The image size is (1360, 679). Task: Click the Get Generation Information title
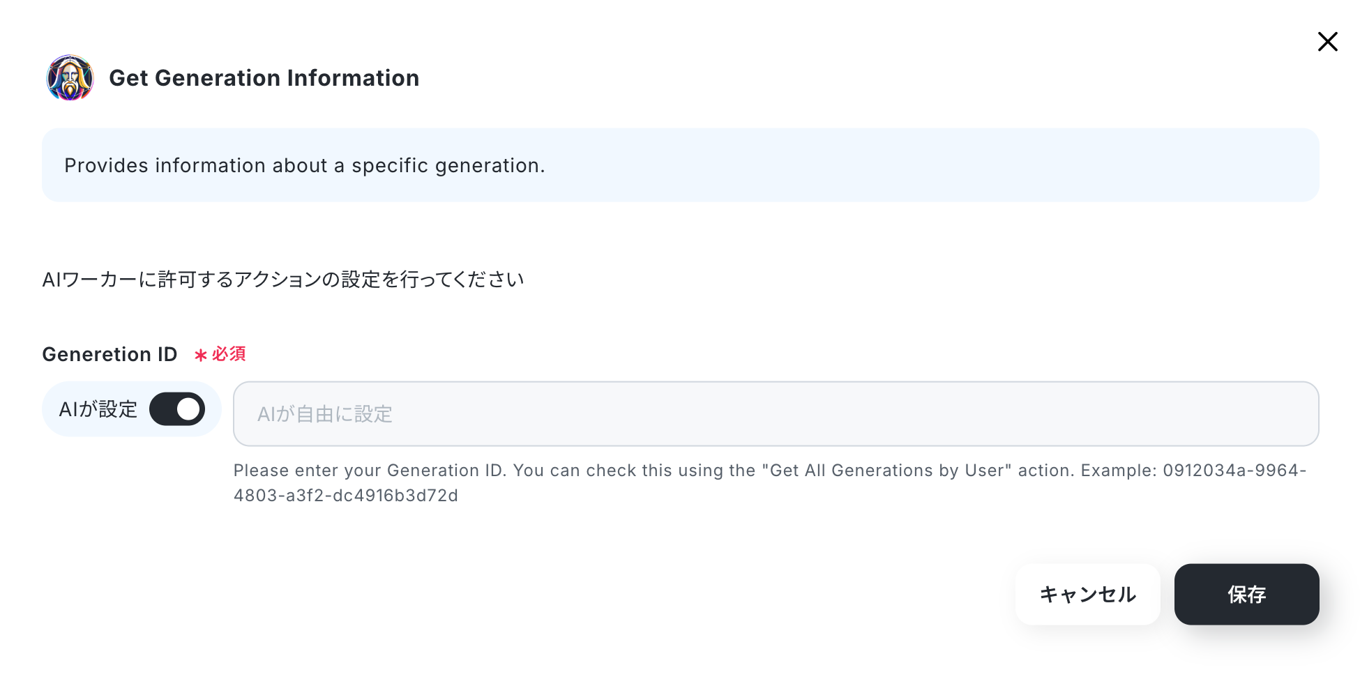point(264,78)
